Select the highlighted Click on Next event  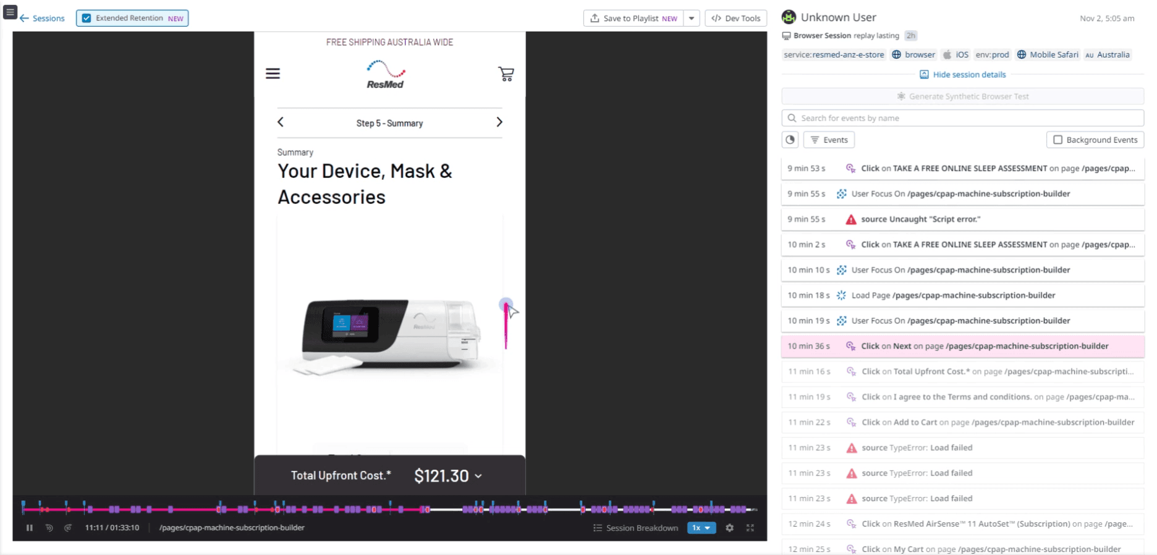pyautogui.click(x=962, y=345)
